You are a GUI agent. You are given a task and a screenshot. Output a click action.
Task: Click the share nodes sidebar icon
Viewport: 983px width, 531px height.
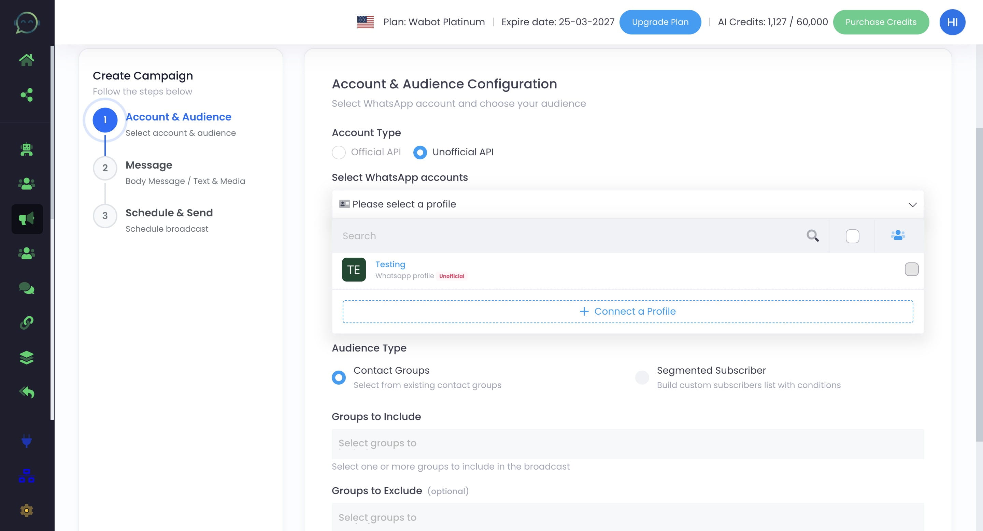(x=27, y=95)
